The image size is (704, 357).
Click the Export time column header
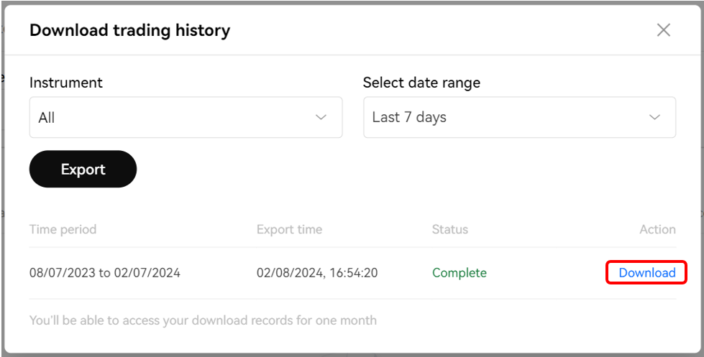click(x=289, y=230)
